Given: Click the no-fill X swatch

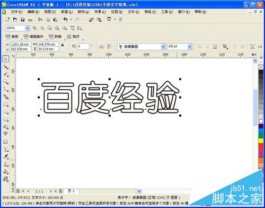Looking at the screenshot, I should (x=261, y=67).
